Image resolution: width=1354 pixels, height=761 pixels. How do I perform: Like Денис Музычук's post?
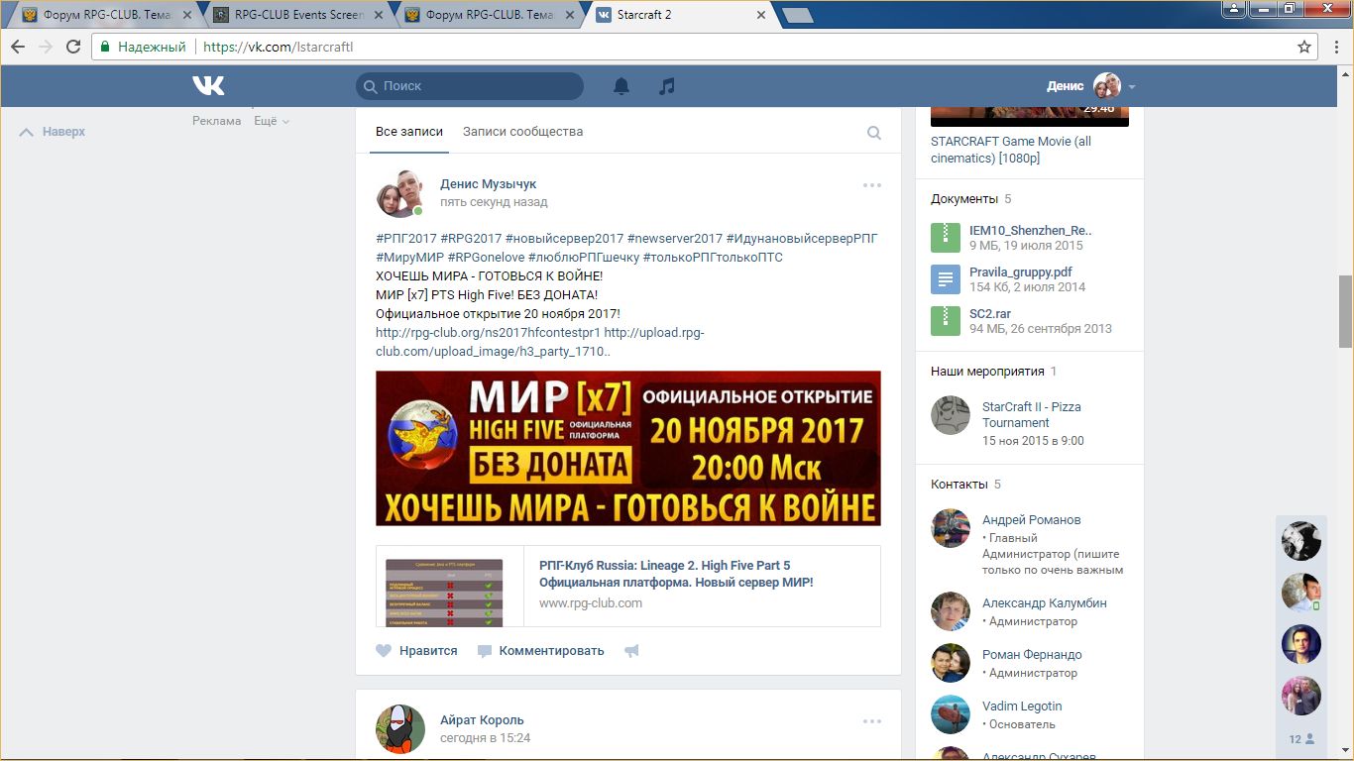tap(416, 651)
